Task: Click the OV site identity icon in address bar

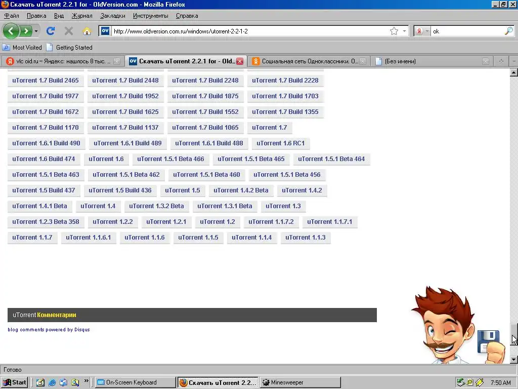Action: click(x=105, y=31)
